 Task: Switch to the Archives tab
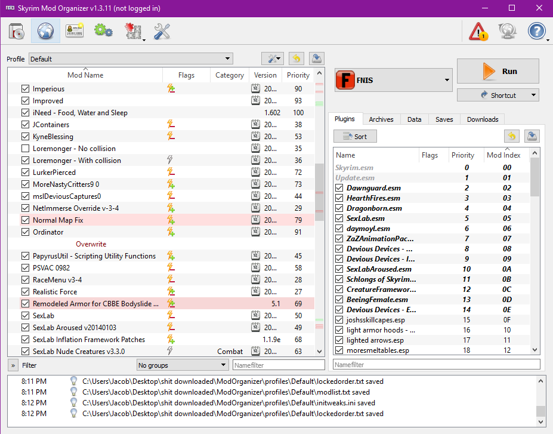(x=381, y=119)
